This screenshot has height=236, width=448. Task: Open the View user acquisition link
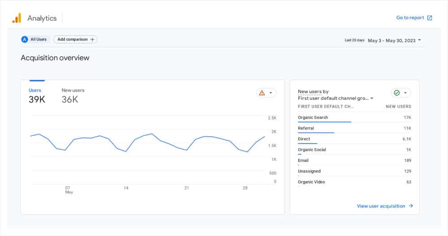point(381,206)
